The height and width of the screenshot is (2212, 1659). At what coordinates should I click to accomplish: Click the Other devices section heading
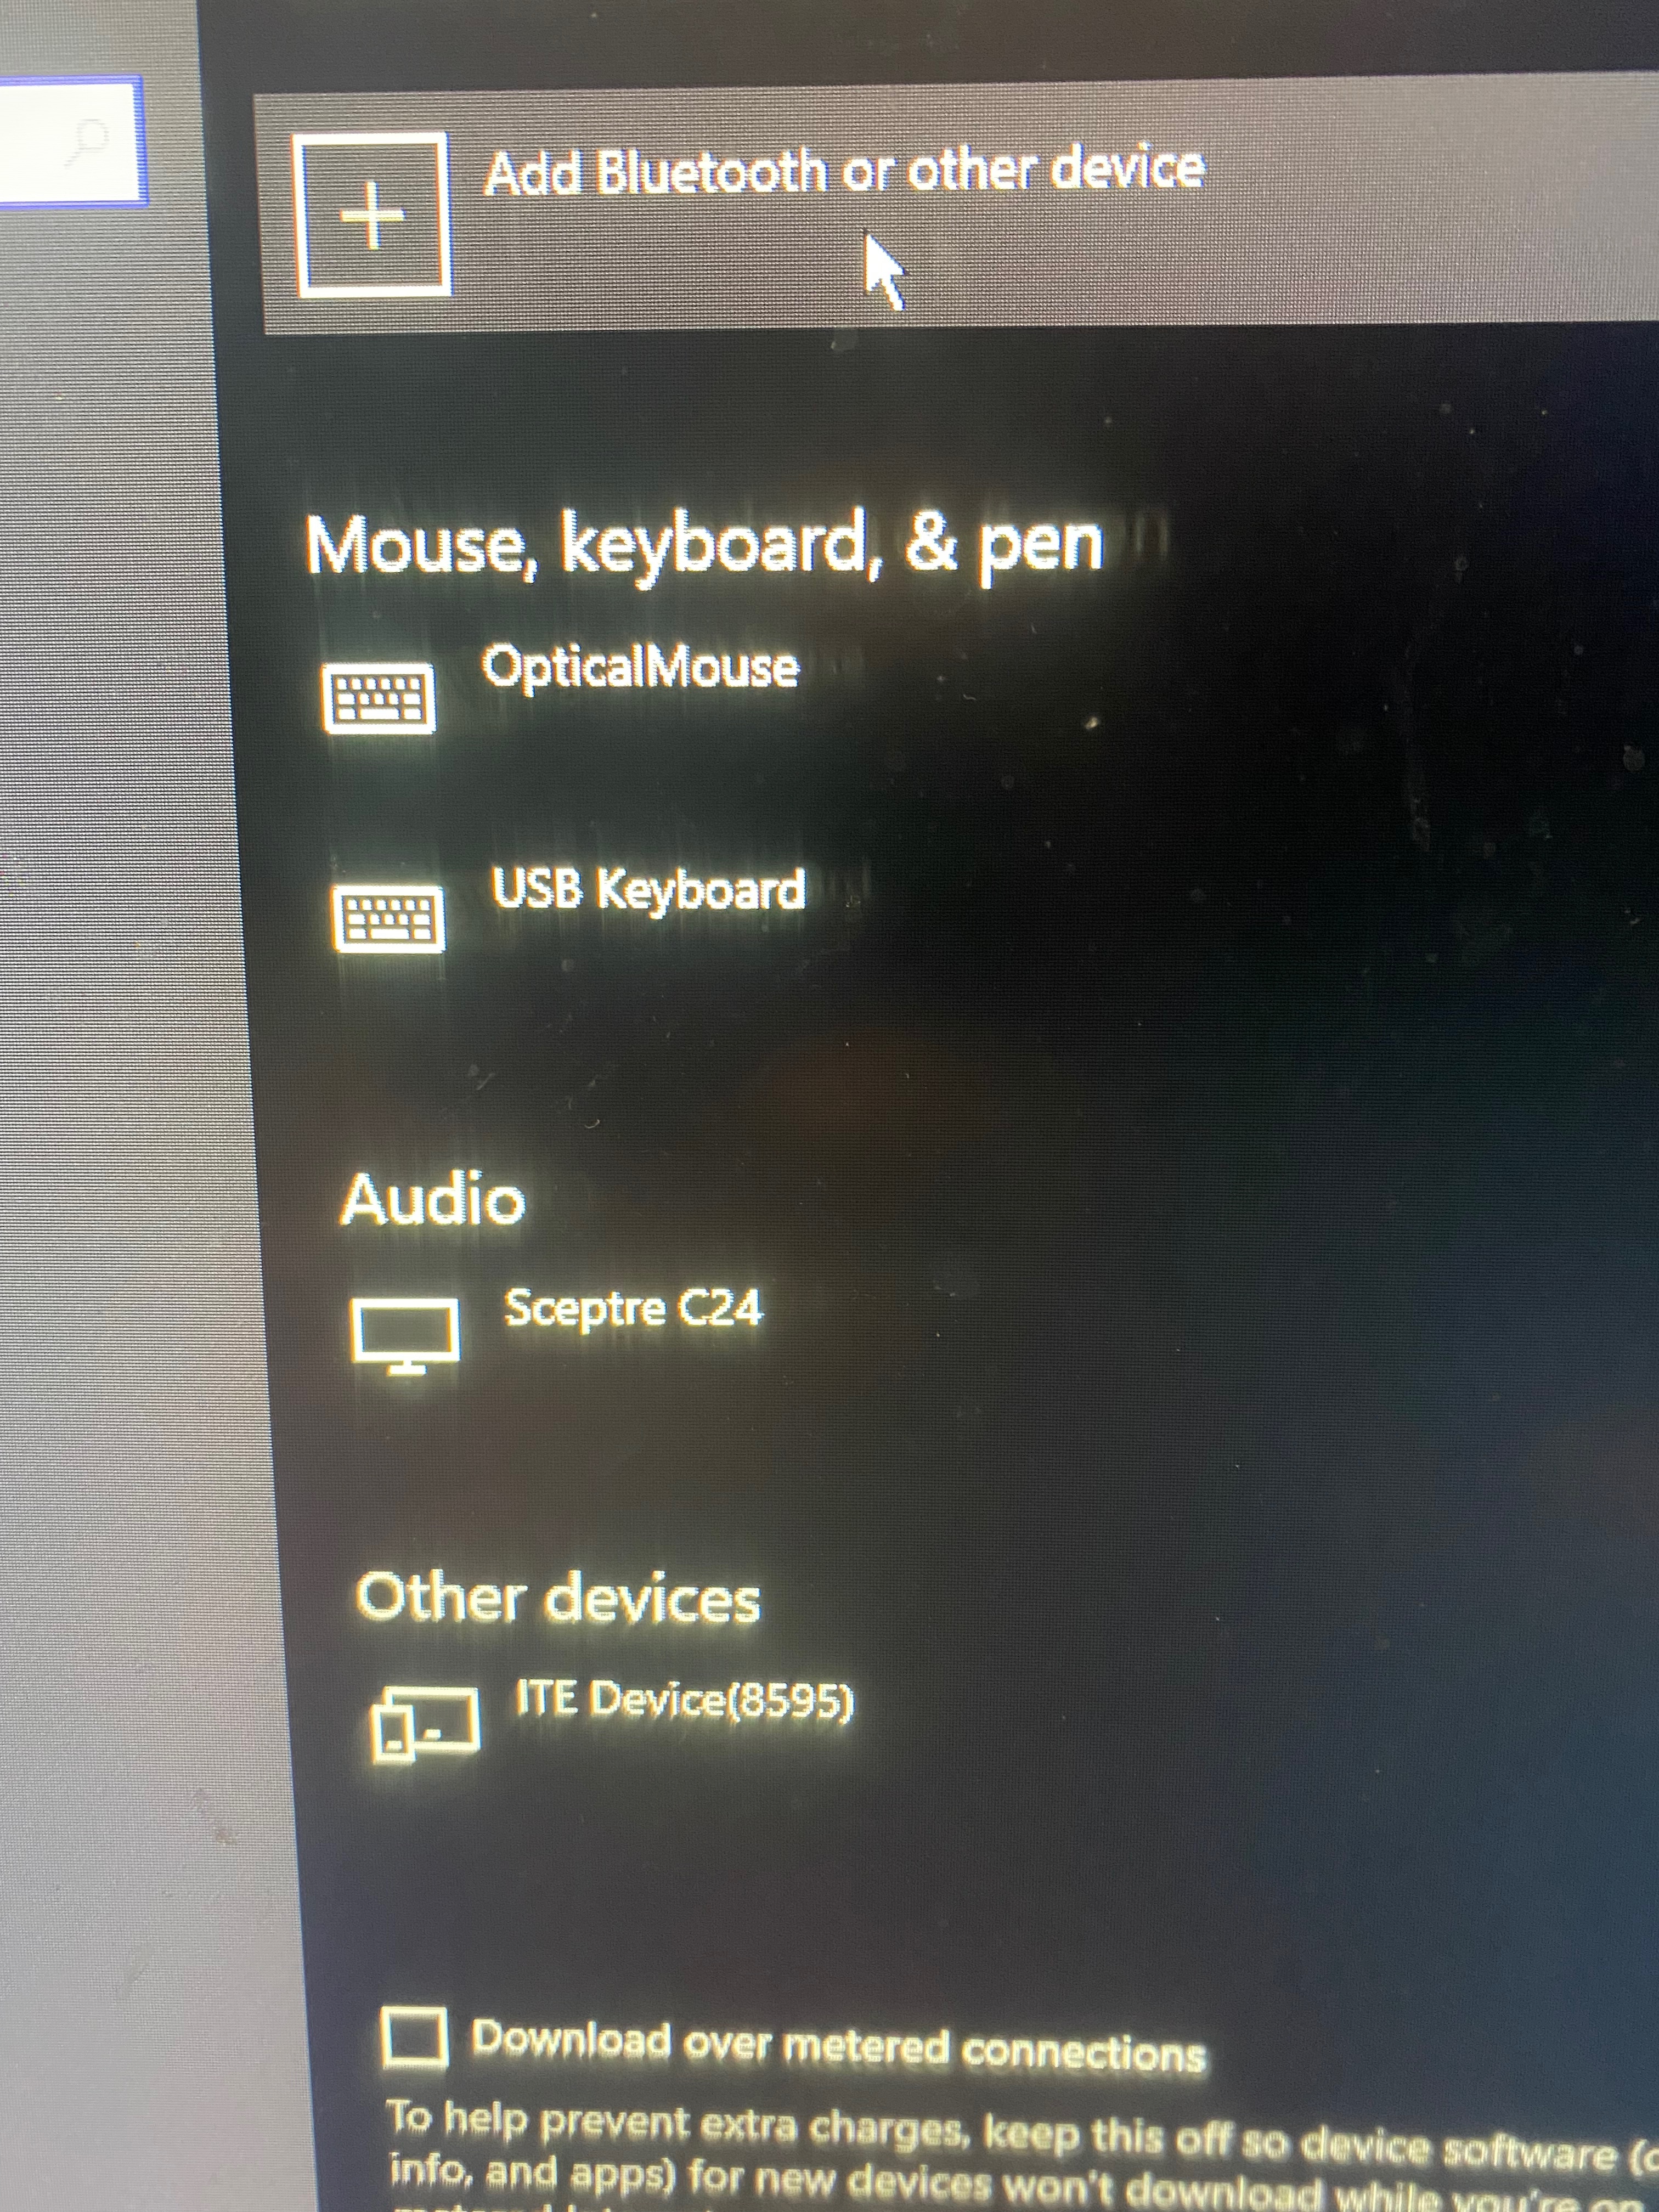point(558,1597)
